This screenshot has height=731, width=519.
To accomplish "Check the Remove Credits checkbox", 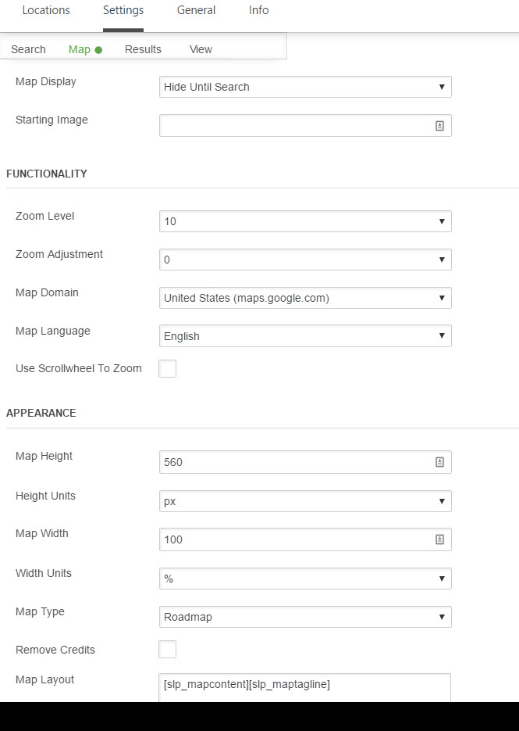I will click(167, 650).
